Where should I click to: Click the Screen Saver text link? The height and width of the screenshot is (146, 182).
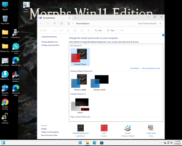pyautogui.click(x=151, y=133)
